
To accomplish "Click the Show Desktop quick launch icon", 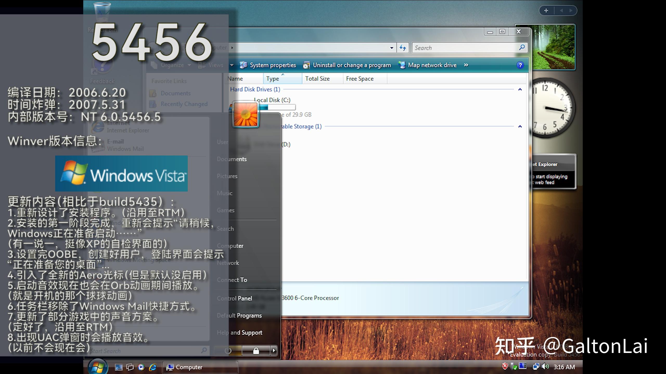I will (x=119, y=367).
